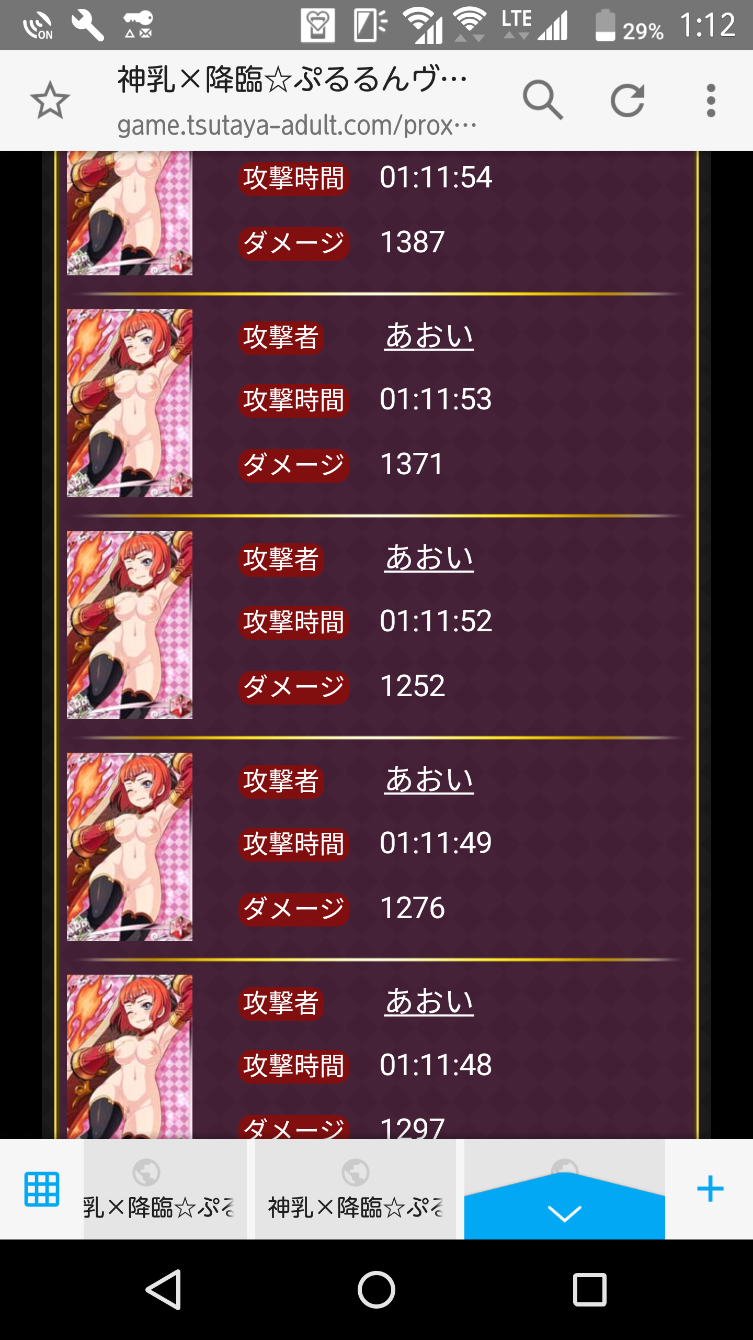Bookmark this page with the star icon
Screen dimensions: 753x1340
click(50, 100)
